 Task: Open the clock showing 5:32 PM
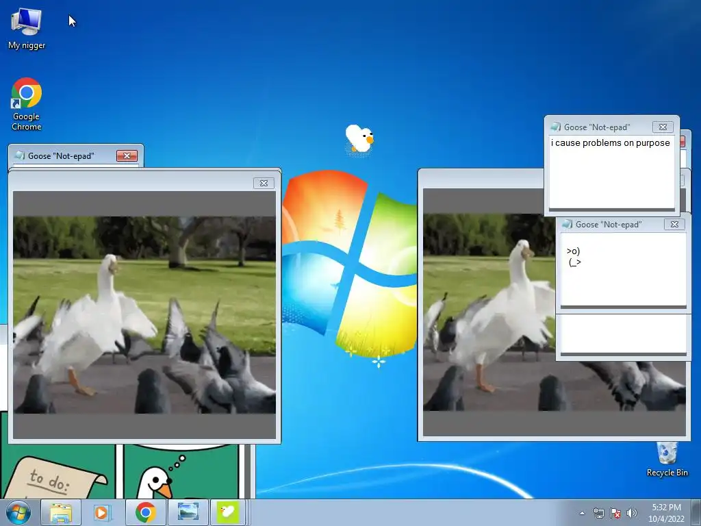666,513
